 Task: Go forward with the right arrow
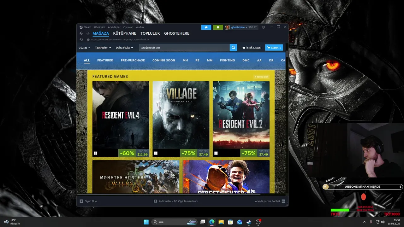coord(88,33)
